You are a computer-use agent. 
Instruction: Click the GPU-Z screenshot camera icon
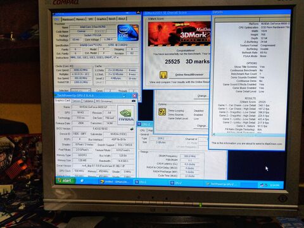(x=134, y=101)
